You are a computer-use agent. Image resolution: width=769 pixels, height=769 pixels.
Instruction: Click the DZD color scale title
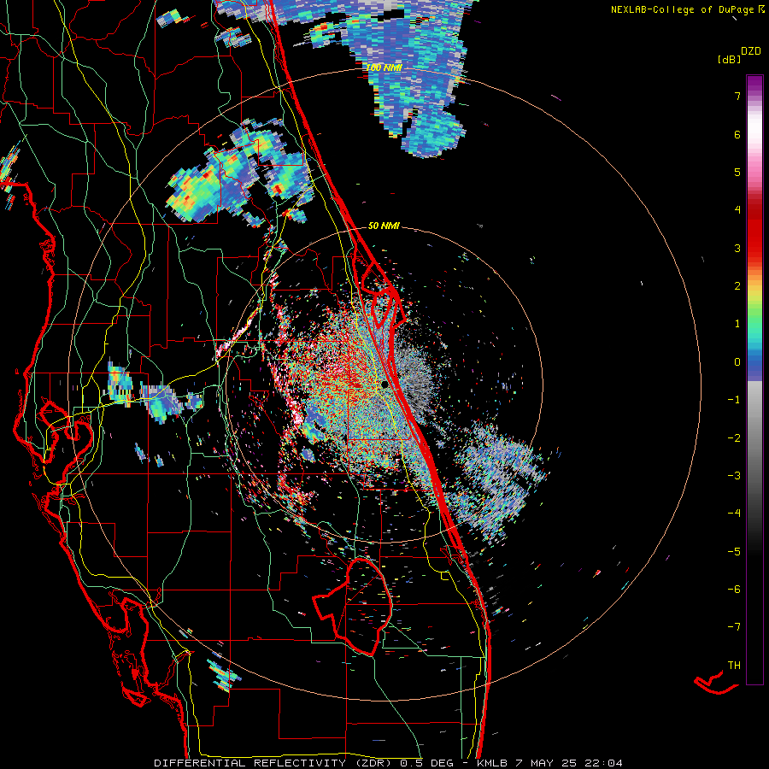point(751,51)
